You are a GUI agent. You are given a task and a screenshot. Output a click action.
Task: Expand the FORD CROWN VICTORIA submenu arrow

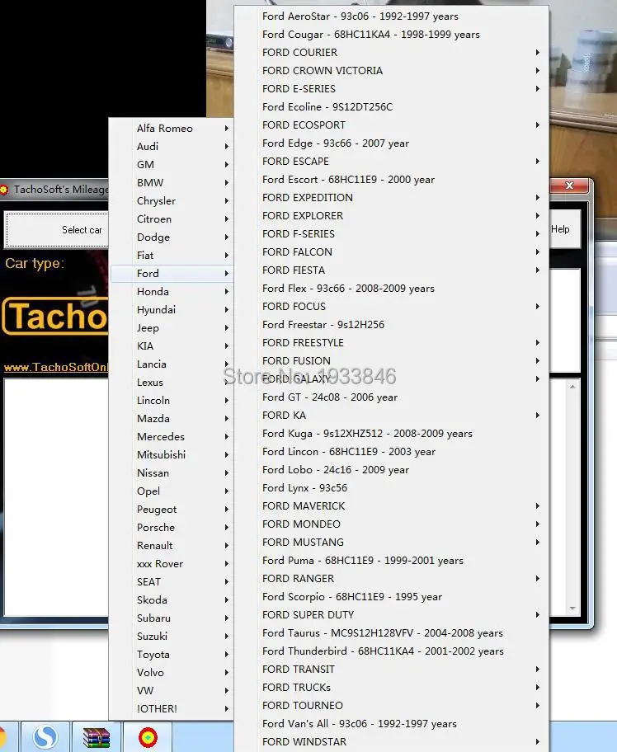[x=537, y=71]
